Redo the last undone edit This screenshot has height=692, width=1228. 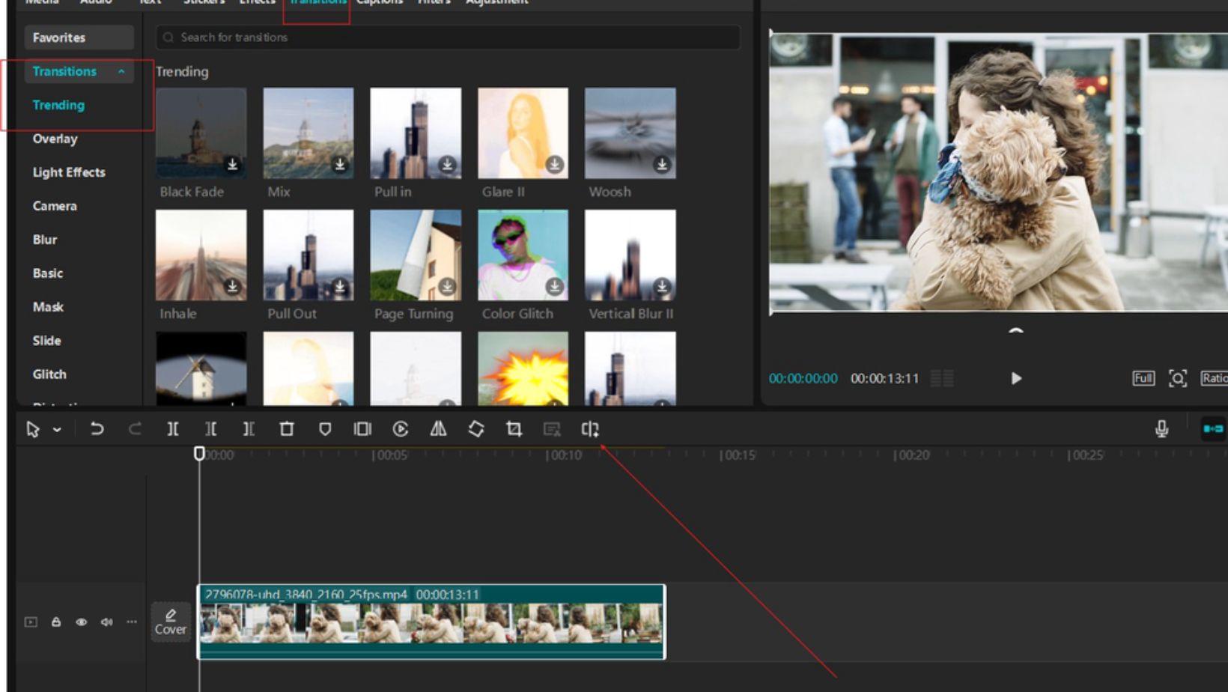coord(135,429)
